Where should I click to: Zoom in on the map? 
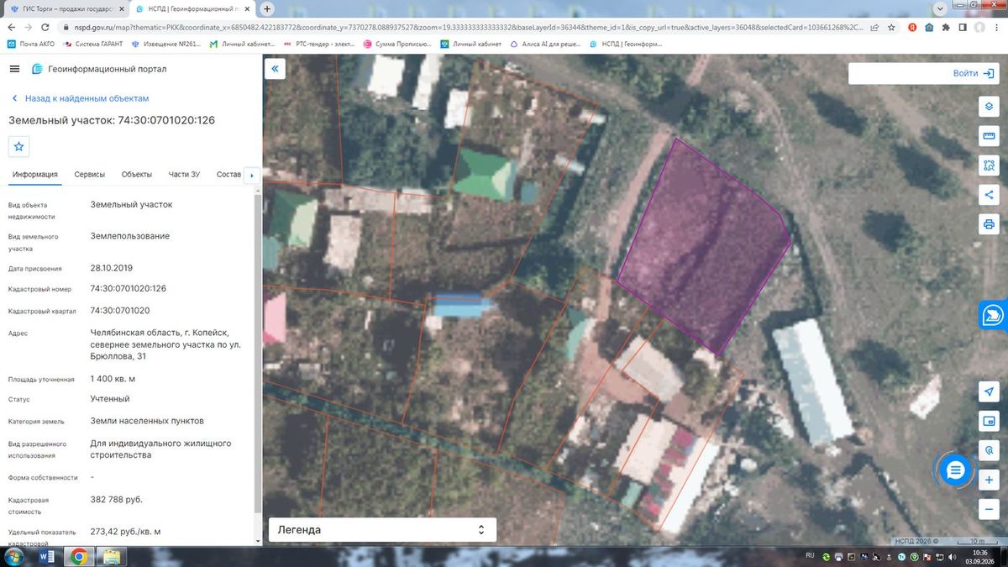tap(989, 480)
